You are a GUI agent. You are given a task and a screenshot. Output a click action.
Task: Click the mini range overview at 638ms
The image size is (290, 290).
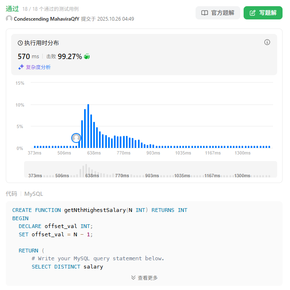pos(92,175)
